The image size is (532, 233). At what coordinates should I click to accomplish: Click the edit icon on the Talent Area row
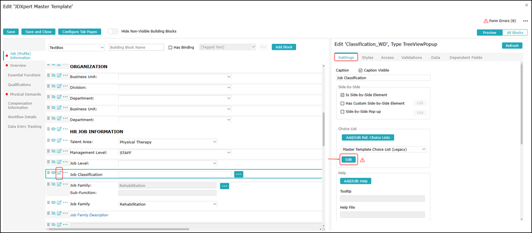point(59,140)
